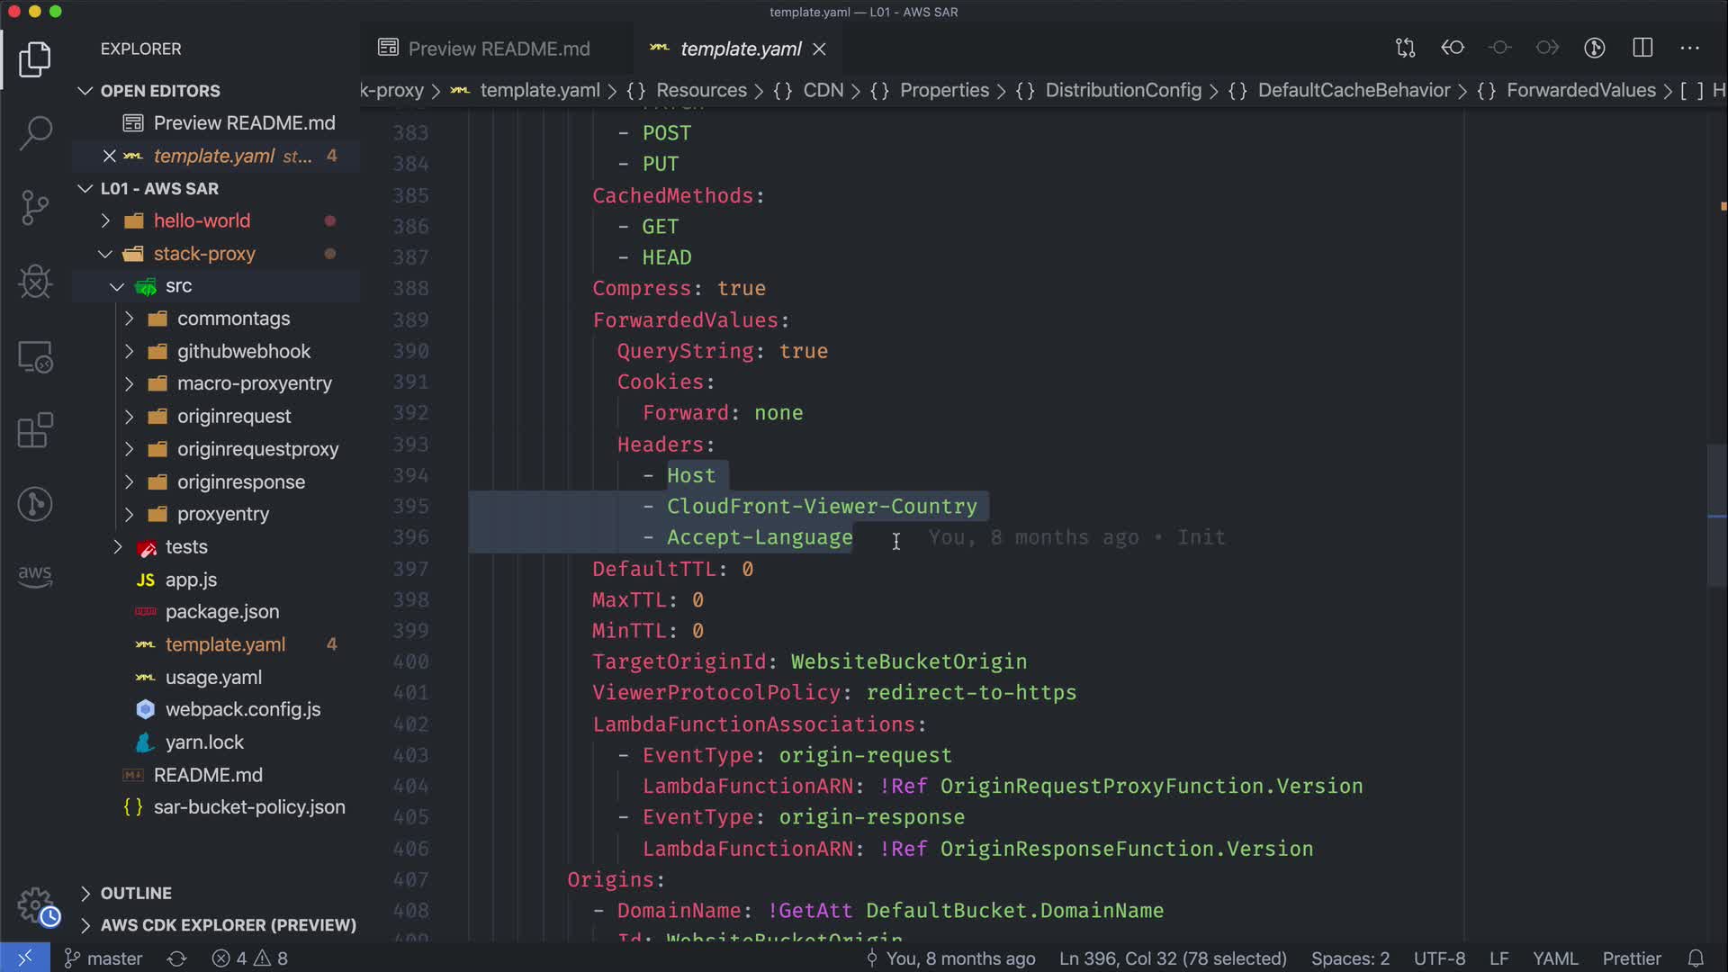The width and height of the screenshot is (1728, 972).
Task: Expand the hello-world folder
Action: (x=202, y=220)
